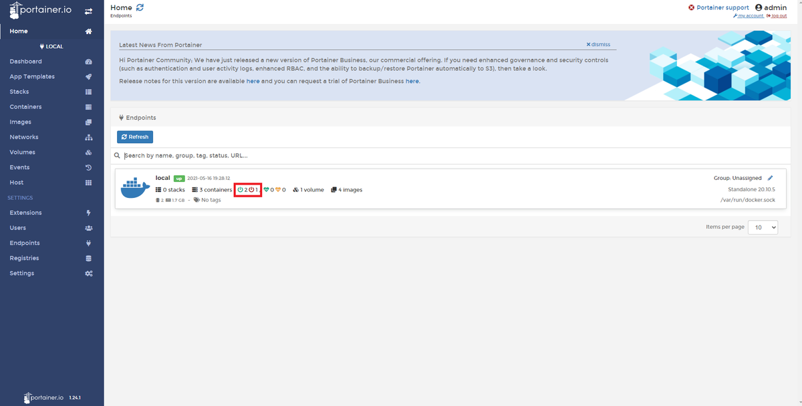Click the Home house icon
Image resolution: width=802 pixels, height=406 pixels.
[88, 31]
